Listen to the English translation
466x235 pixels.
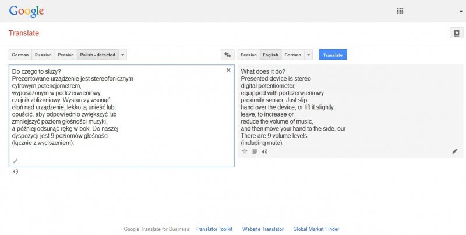click(264, 151)
